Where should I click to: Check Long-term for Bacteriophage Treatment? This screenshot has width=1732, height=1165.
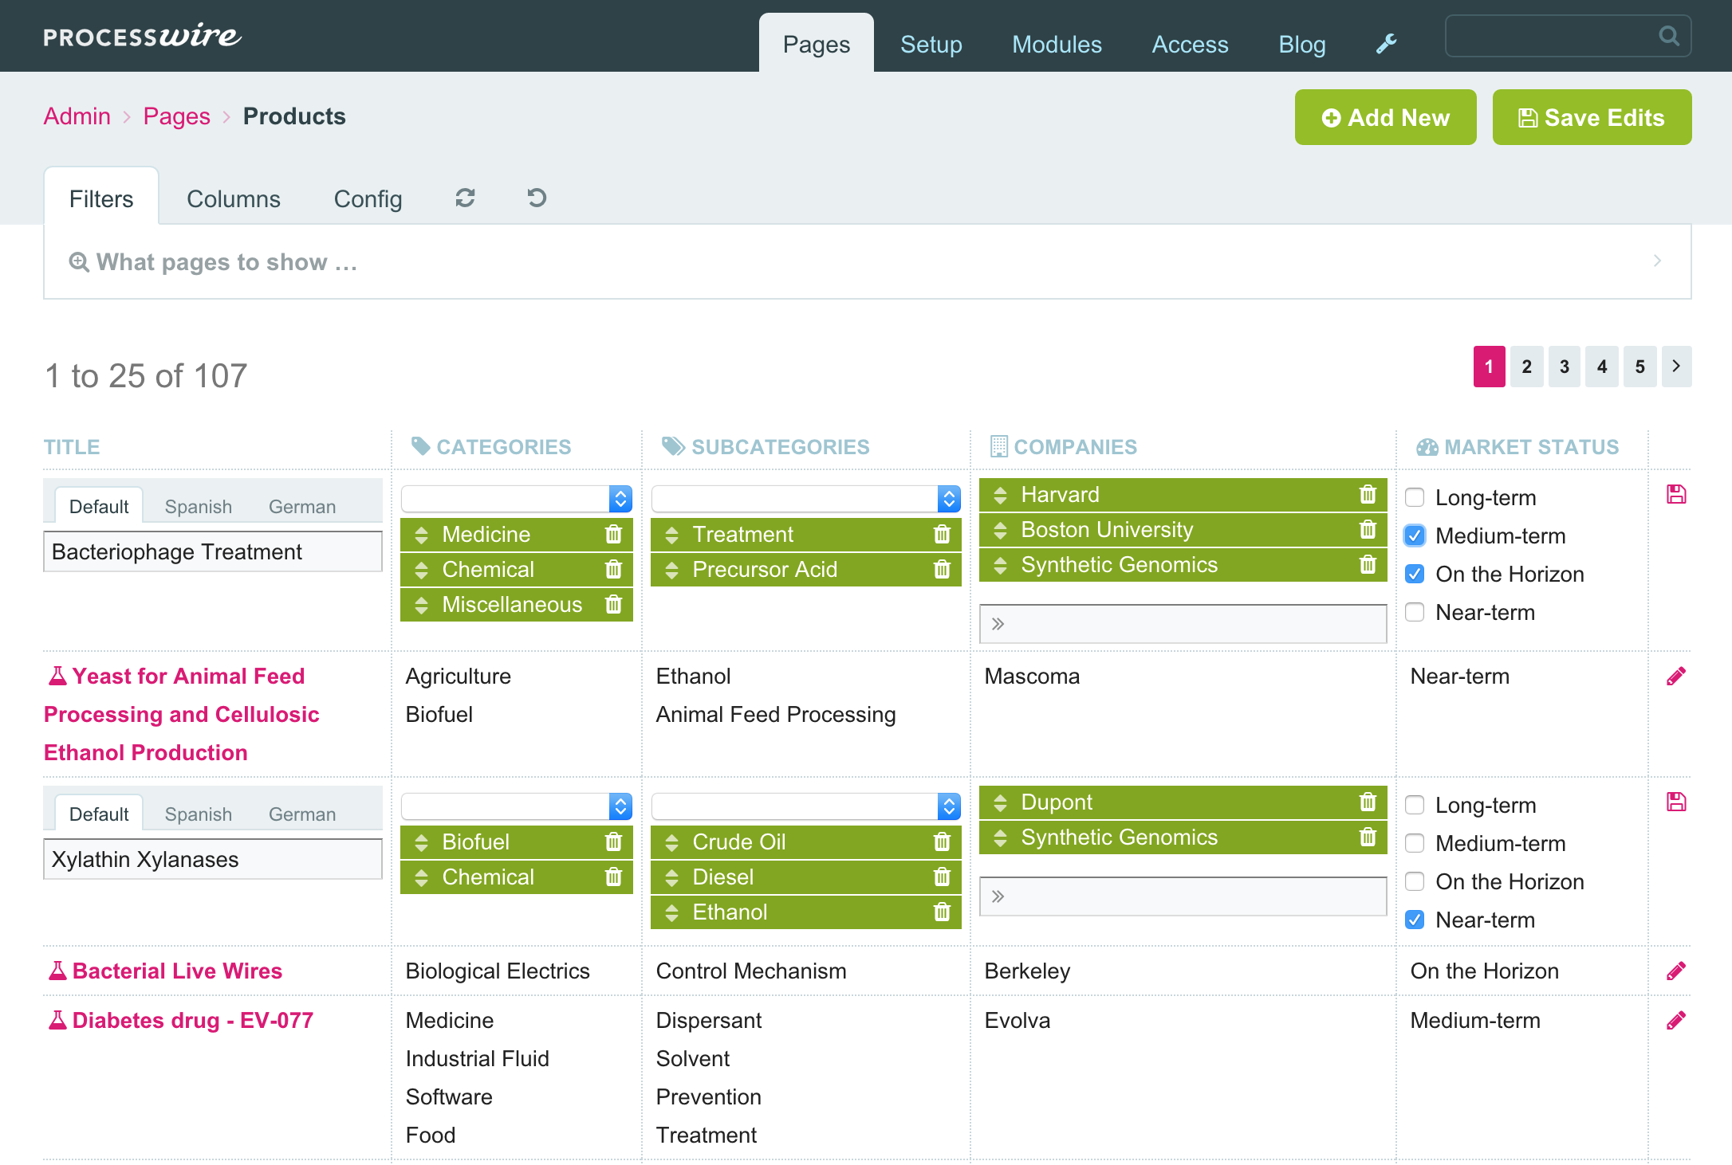tap(1415, 497)
